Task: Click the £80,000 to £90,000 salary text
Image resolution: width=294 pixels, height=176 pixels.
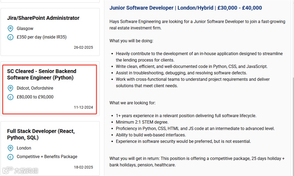Action: (x=35, y=97)
